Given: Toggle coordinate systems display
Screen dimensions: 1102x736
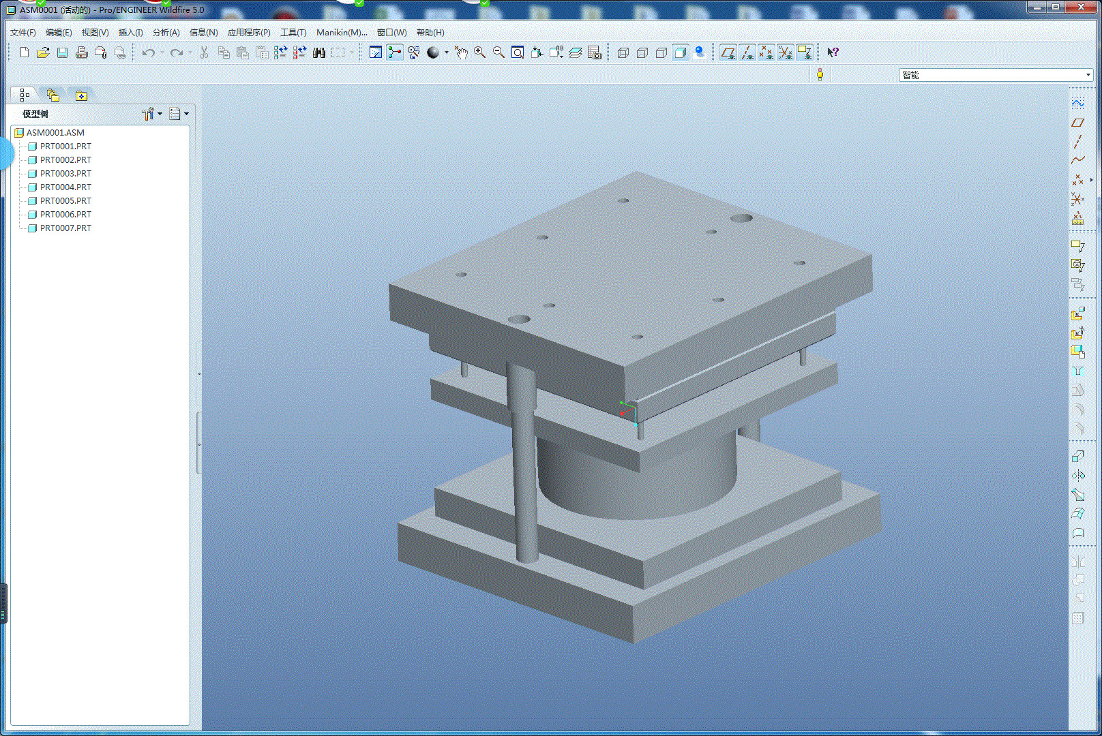Looking at the screenshot, I should click(x=785, y=52).
